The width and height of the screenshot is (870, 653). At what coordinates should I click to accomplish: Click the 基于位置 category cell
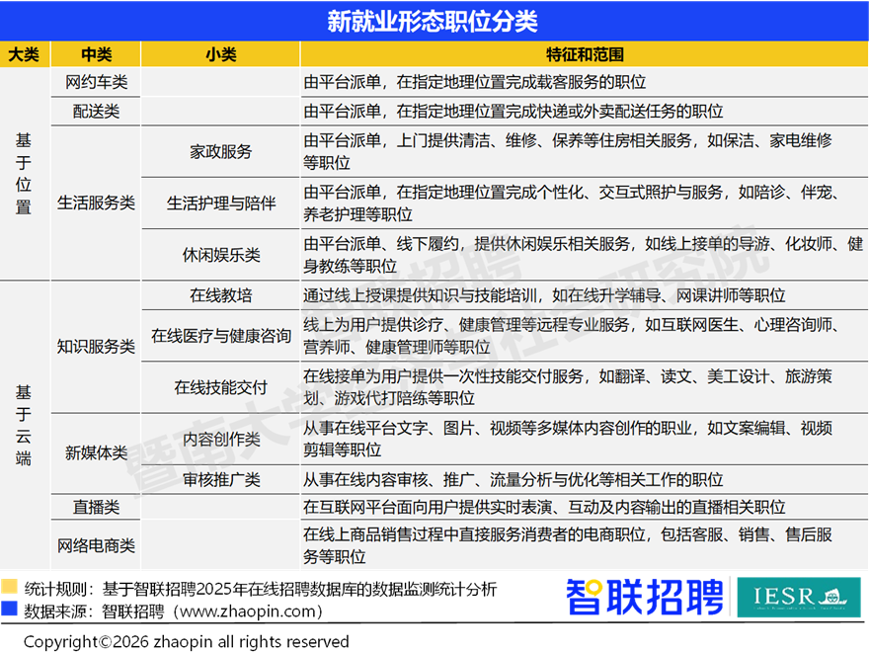coord(24,174)
